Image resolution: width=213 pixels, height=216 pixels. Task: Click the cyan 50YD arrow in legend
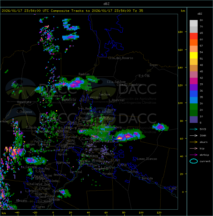(194, 129)
